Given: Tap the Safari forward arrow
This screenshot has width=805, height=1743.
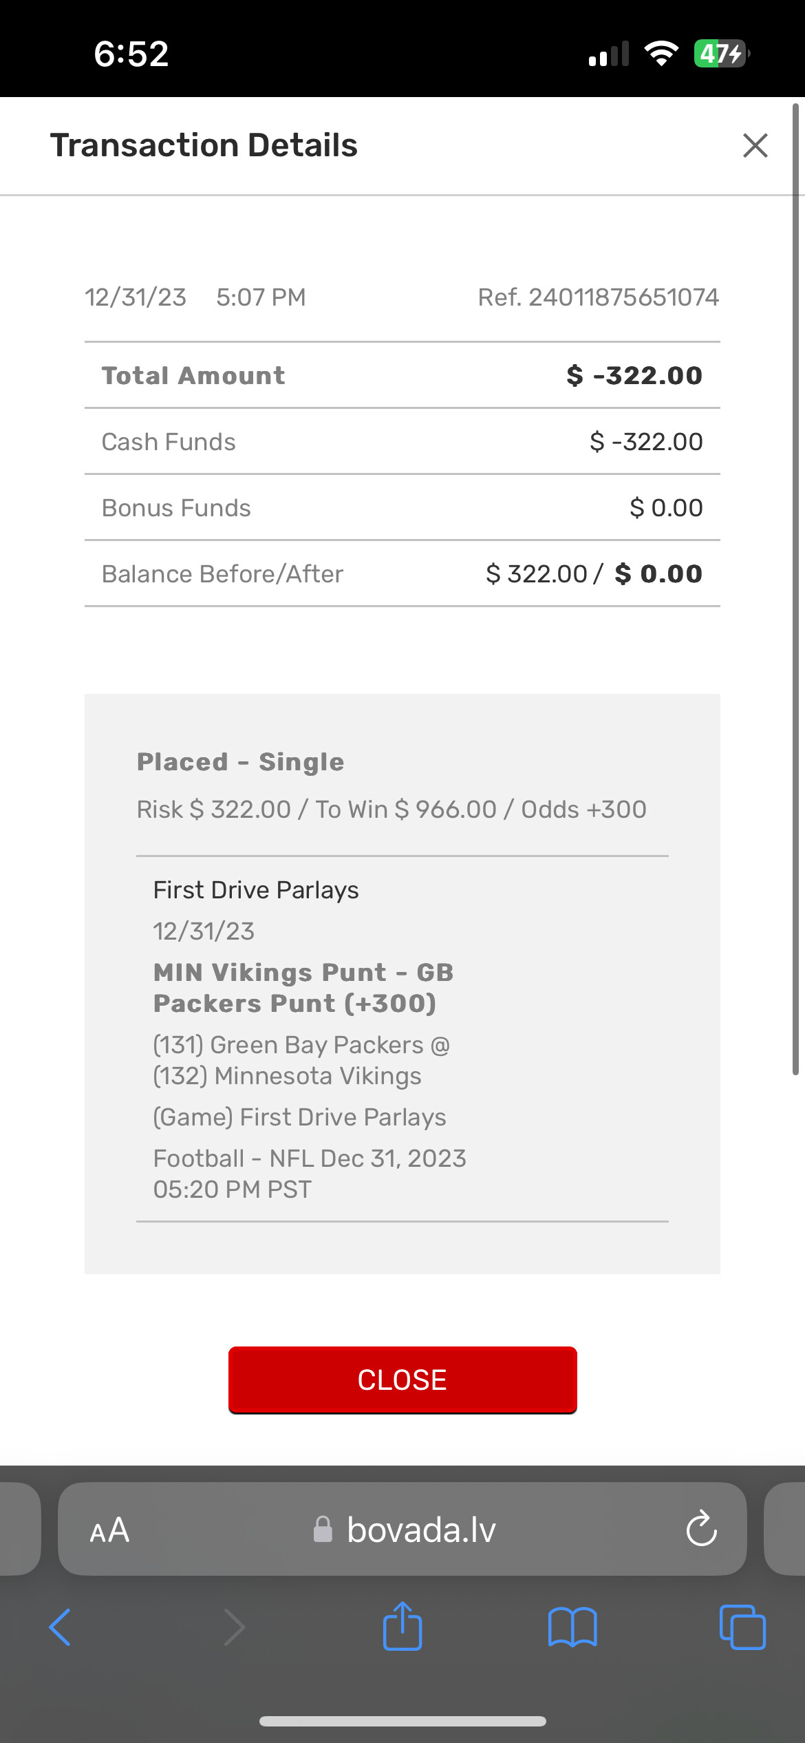Looking at the screenshot, I should (234, 1627).
